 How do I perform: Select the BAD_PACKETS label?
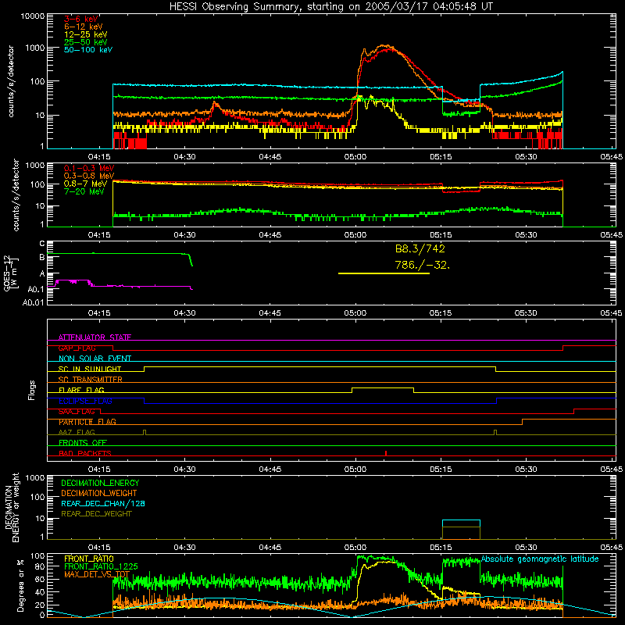(85, 453)
